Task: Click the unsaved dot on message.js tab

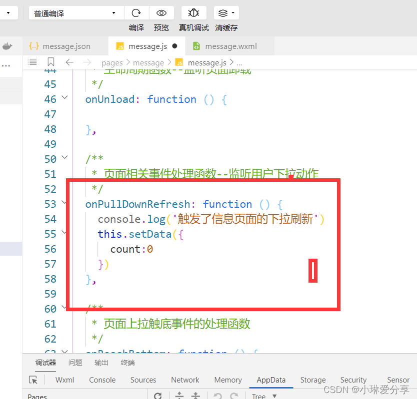Action: click(174, 46)
